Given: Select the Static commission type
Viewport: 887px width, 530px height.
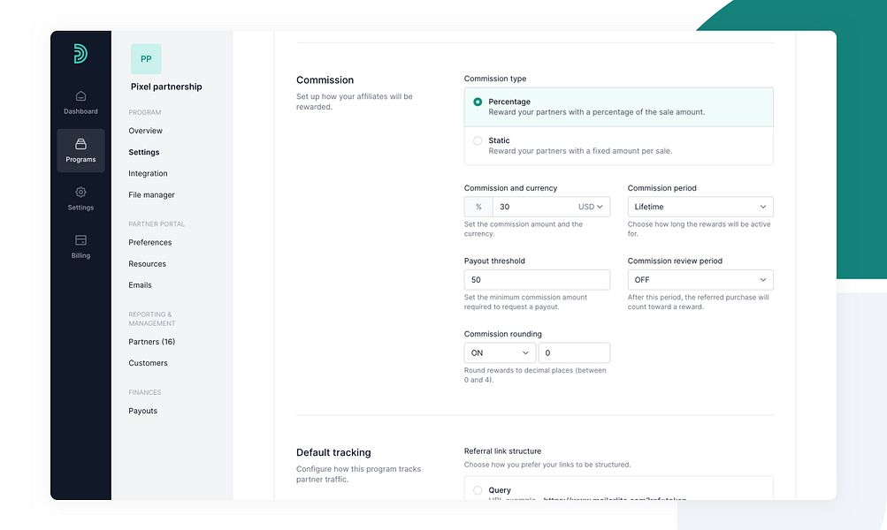Looking at the screenshot, I should coord(618,146).
